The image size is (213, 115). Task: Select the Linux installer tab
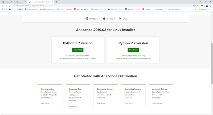(123, 19)
